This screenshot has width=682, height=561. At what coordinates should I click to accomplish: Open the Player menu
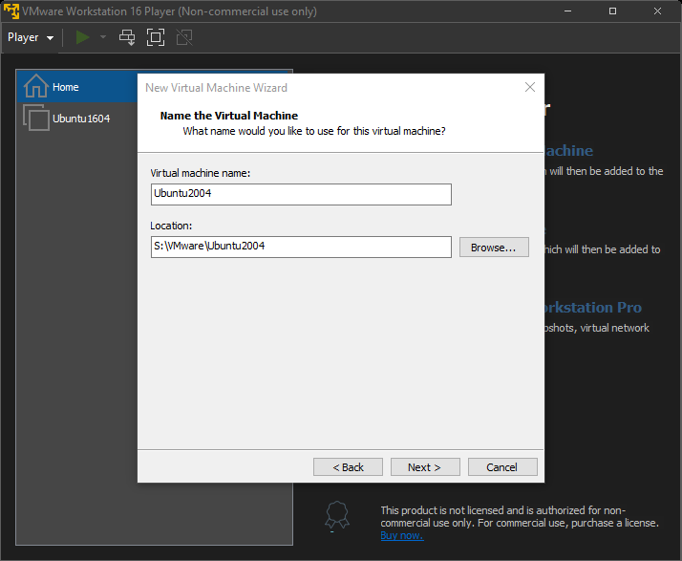click(31, 38)
